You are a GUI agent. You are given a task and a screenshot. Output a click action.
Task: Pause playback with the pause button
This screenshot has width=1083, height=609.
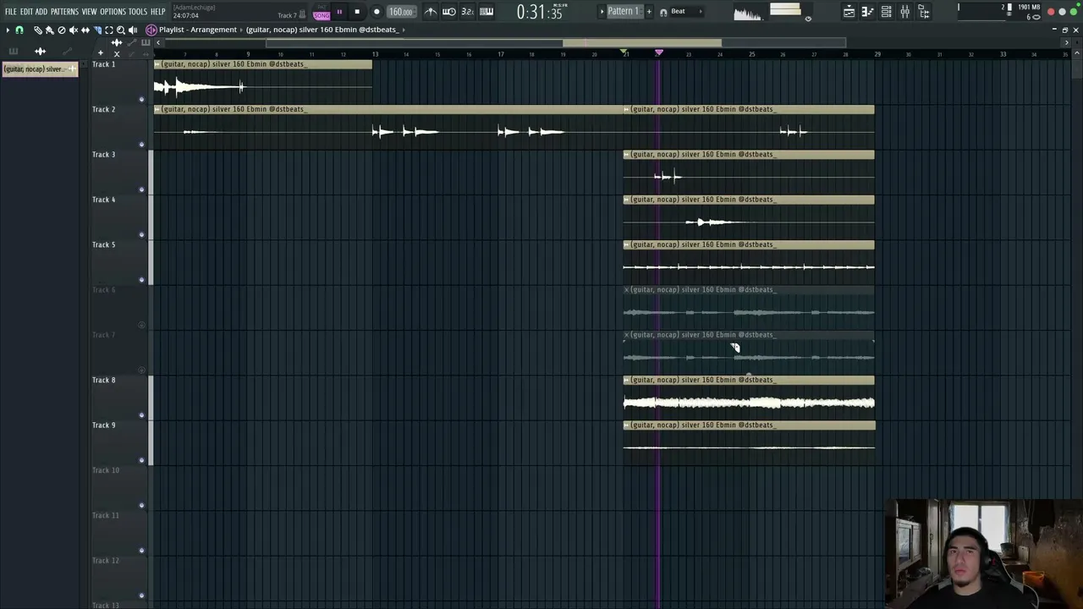[x=339, y=12]
